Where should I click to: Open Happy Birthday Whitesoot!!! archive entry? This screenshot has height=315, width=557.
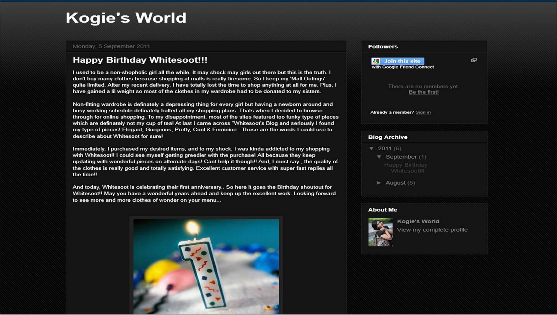point(406,168)
